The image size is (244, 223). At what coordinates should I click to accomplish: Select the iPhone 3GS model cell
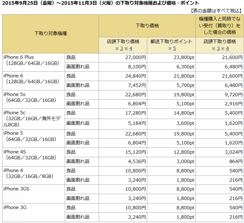[x=34, y=194]
